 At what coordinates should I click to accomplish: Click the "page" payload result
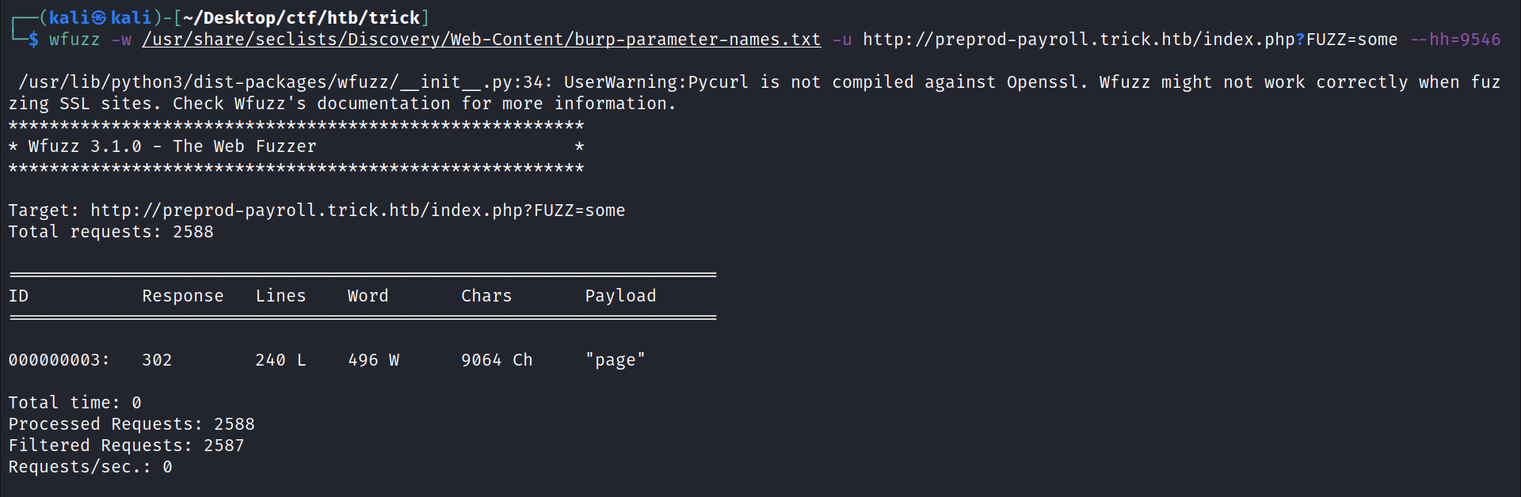(616, 360)
